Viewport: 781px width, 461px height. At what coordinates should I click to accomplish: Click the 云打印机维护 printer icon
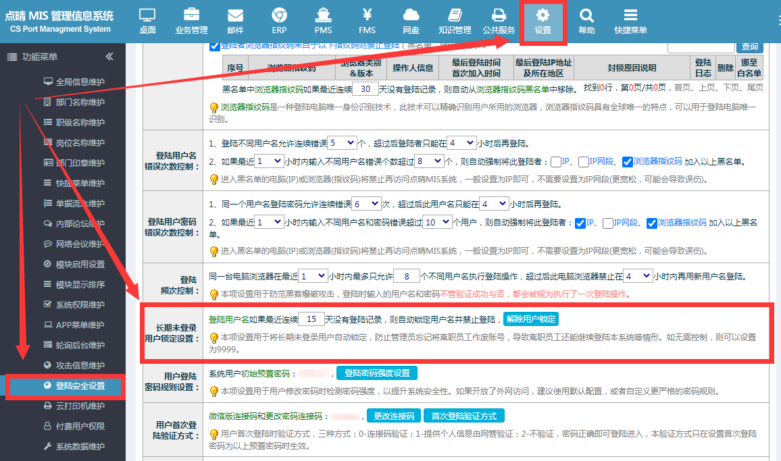[x=48, y=406]
